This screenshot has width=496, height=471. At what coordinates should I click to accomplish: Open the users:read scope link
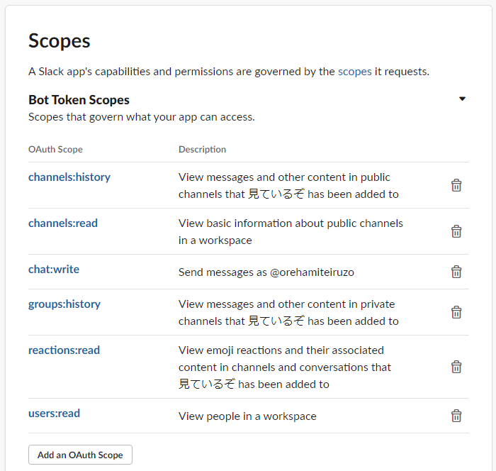click(54, 414)
